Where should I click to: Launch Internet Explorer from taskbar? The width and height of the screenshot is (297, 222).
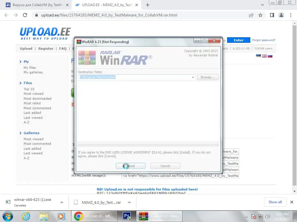click(x=26, y=216)
